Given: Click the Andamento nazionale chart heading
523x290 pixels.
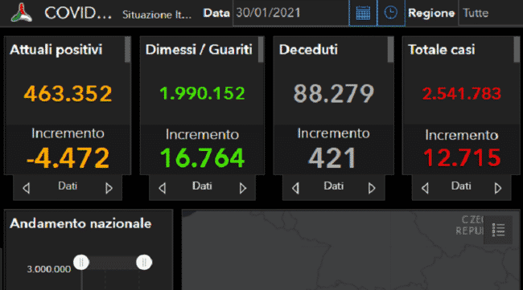Looking at the screenshot, I should pyautogui.click(x=80, y=223).
